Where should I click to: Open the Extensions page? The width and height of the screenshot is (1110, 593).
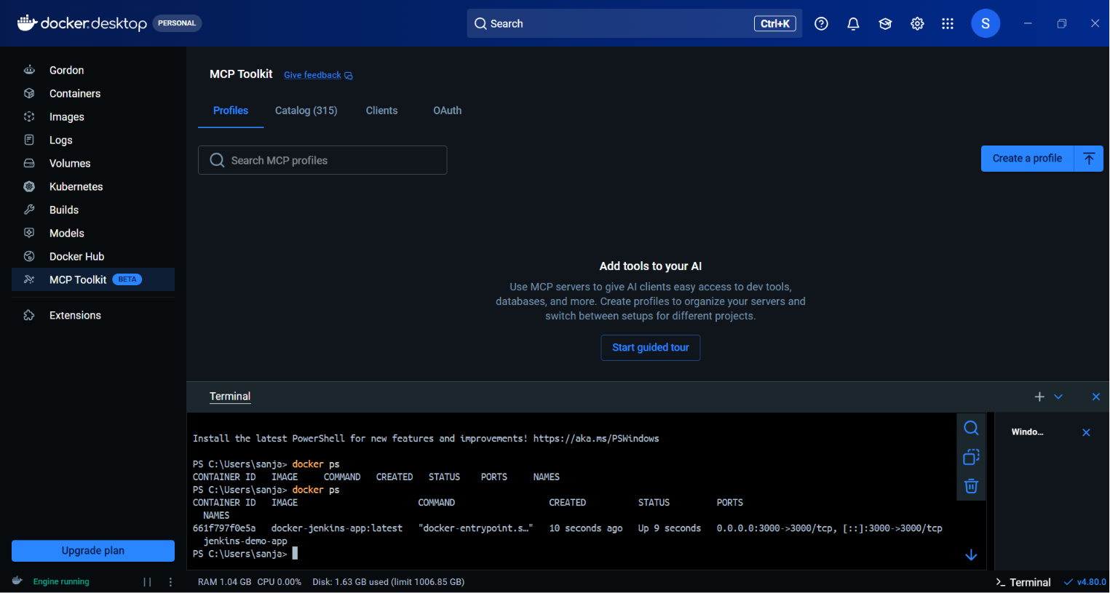coord(93,315)
